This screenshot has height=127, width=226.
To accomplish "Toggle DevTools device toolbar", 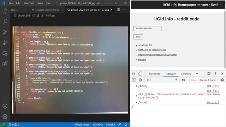I will (x=140, y=74).
